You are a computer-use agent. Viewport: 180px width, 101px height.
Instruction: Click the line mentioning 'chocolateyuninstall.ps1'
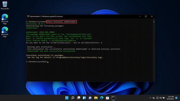tap(59, 34)
